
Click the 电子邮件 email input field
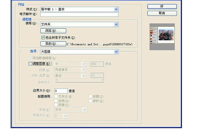point(79,14)
